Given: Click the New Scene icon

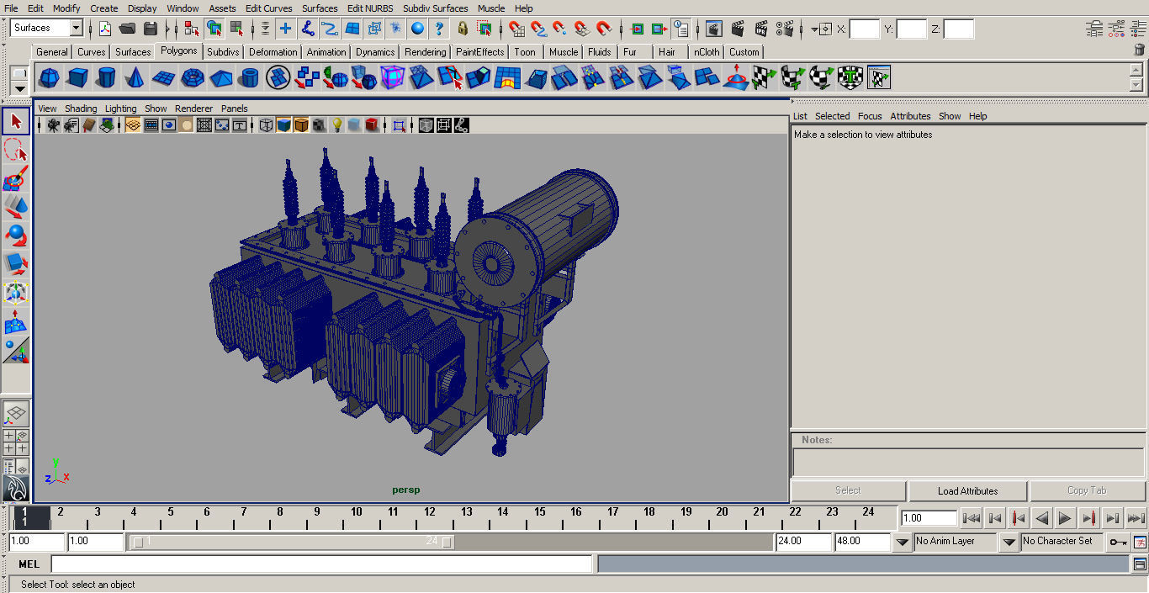Looking at the screenshot, I should pyautogui.click(x=105, y=29).
